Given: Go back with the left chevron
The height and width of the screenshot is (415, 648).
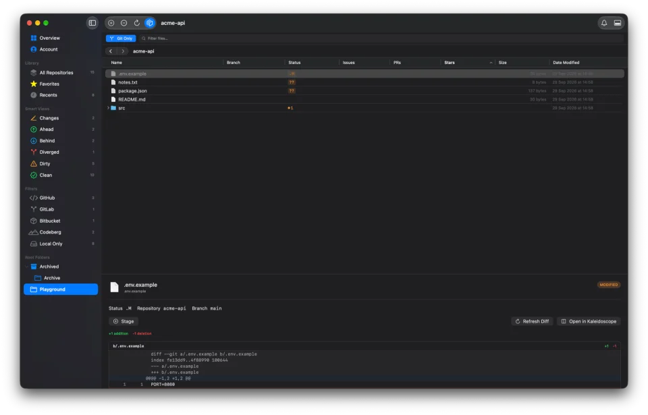Looking at the screenshot, I should 111,51.
